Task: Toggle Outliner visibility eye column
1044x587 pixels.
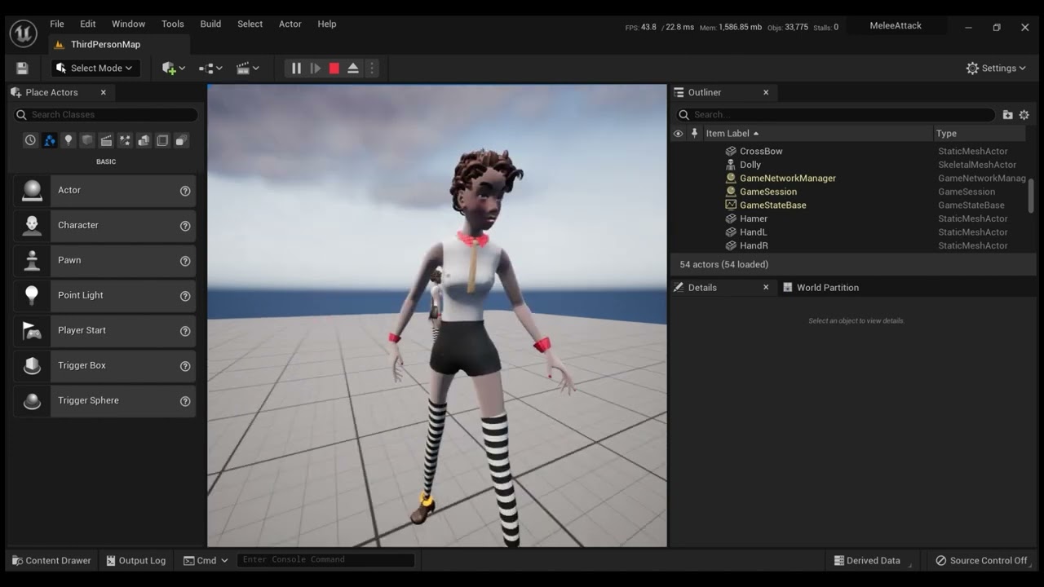Action: point(678,133)
